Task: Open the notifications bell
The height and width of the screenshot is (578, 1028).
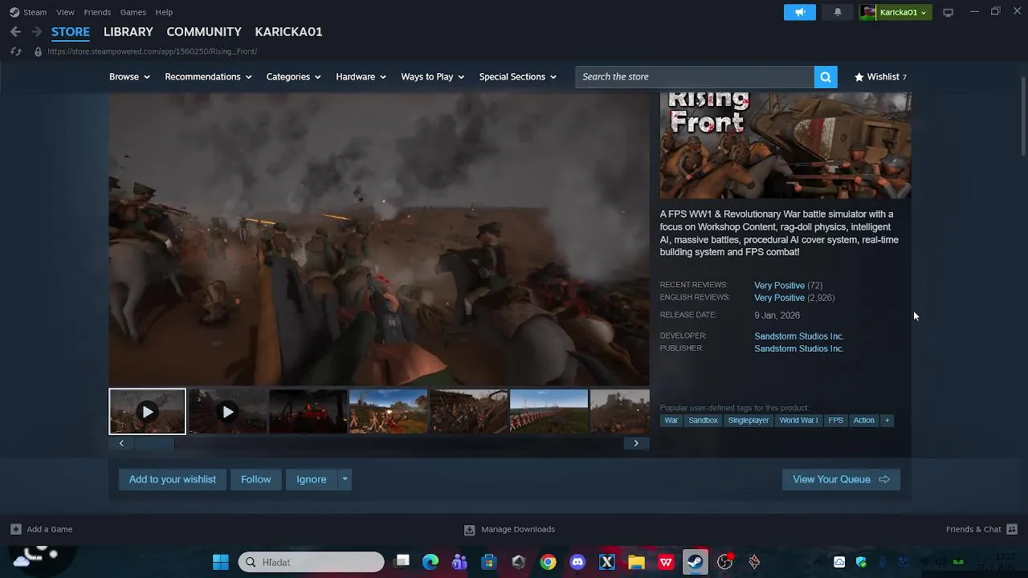Action: pos(838,12)
